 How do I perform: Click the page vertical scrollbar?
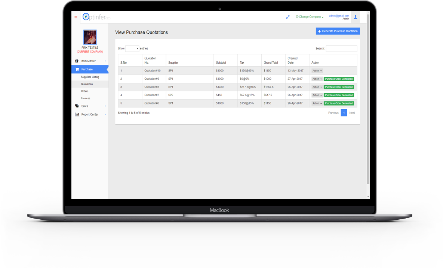(368, 99)
